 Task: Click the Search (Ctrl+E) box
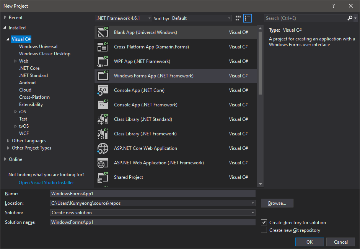[x=305, y=18]
